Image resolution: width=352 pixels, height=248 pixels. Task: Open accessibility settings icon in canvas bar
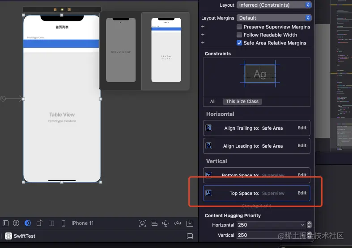16,223
